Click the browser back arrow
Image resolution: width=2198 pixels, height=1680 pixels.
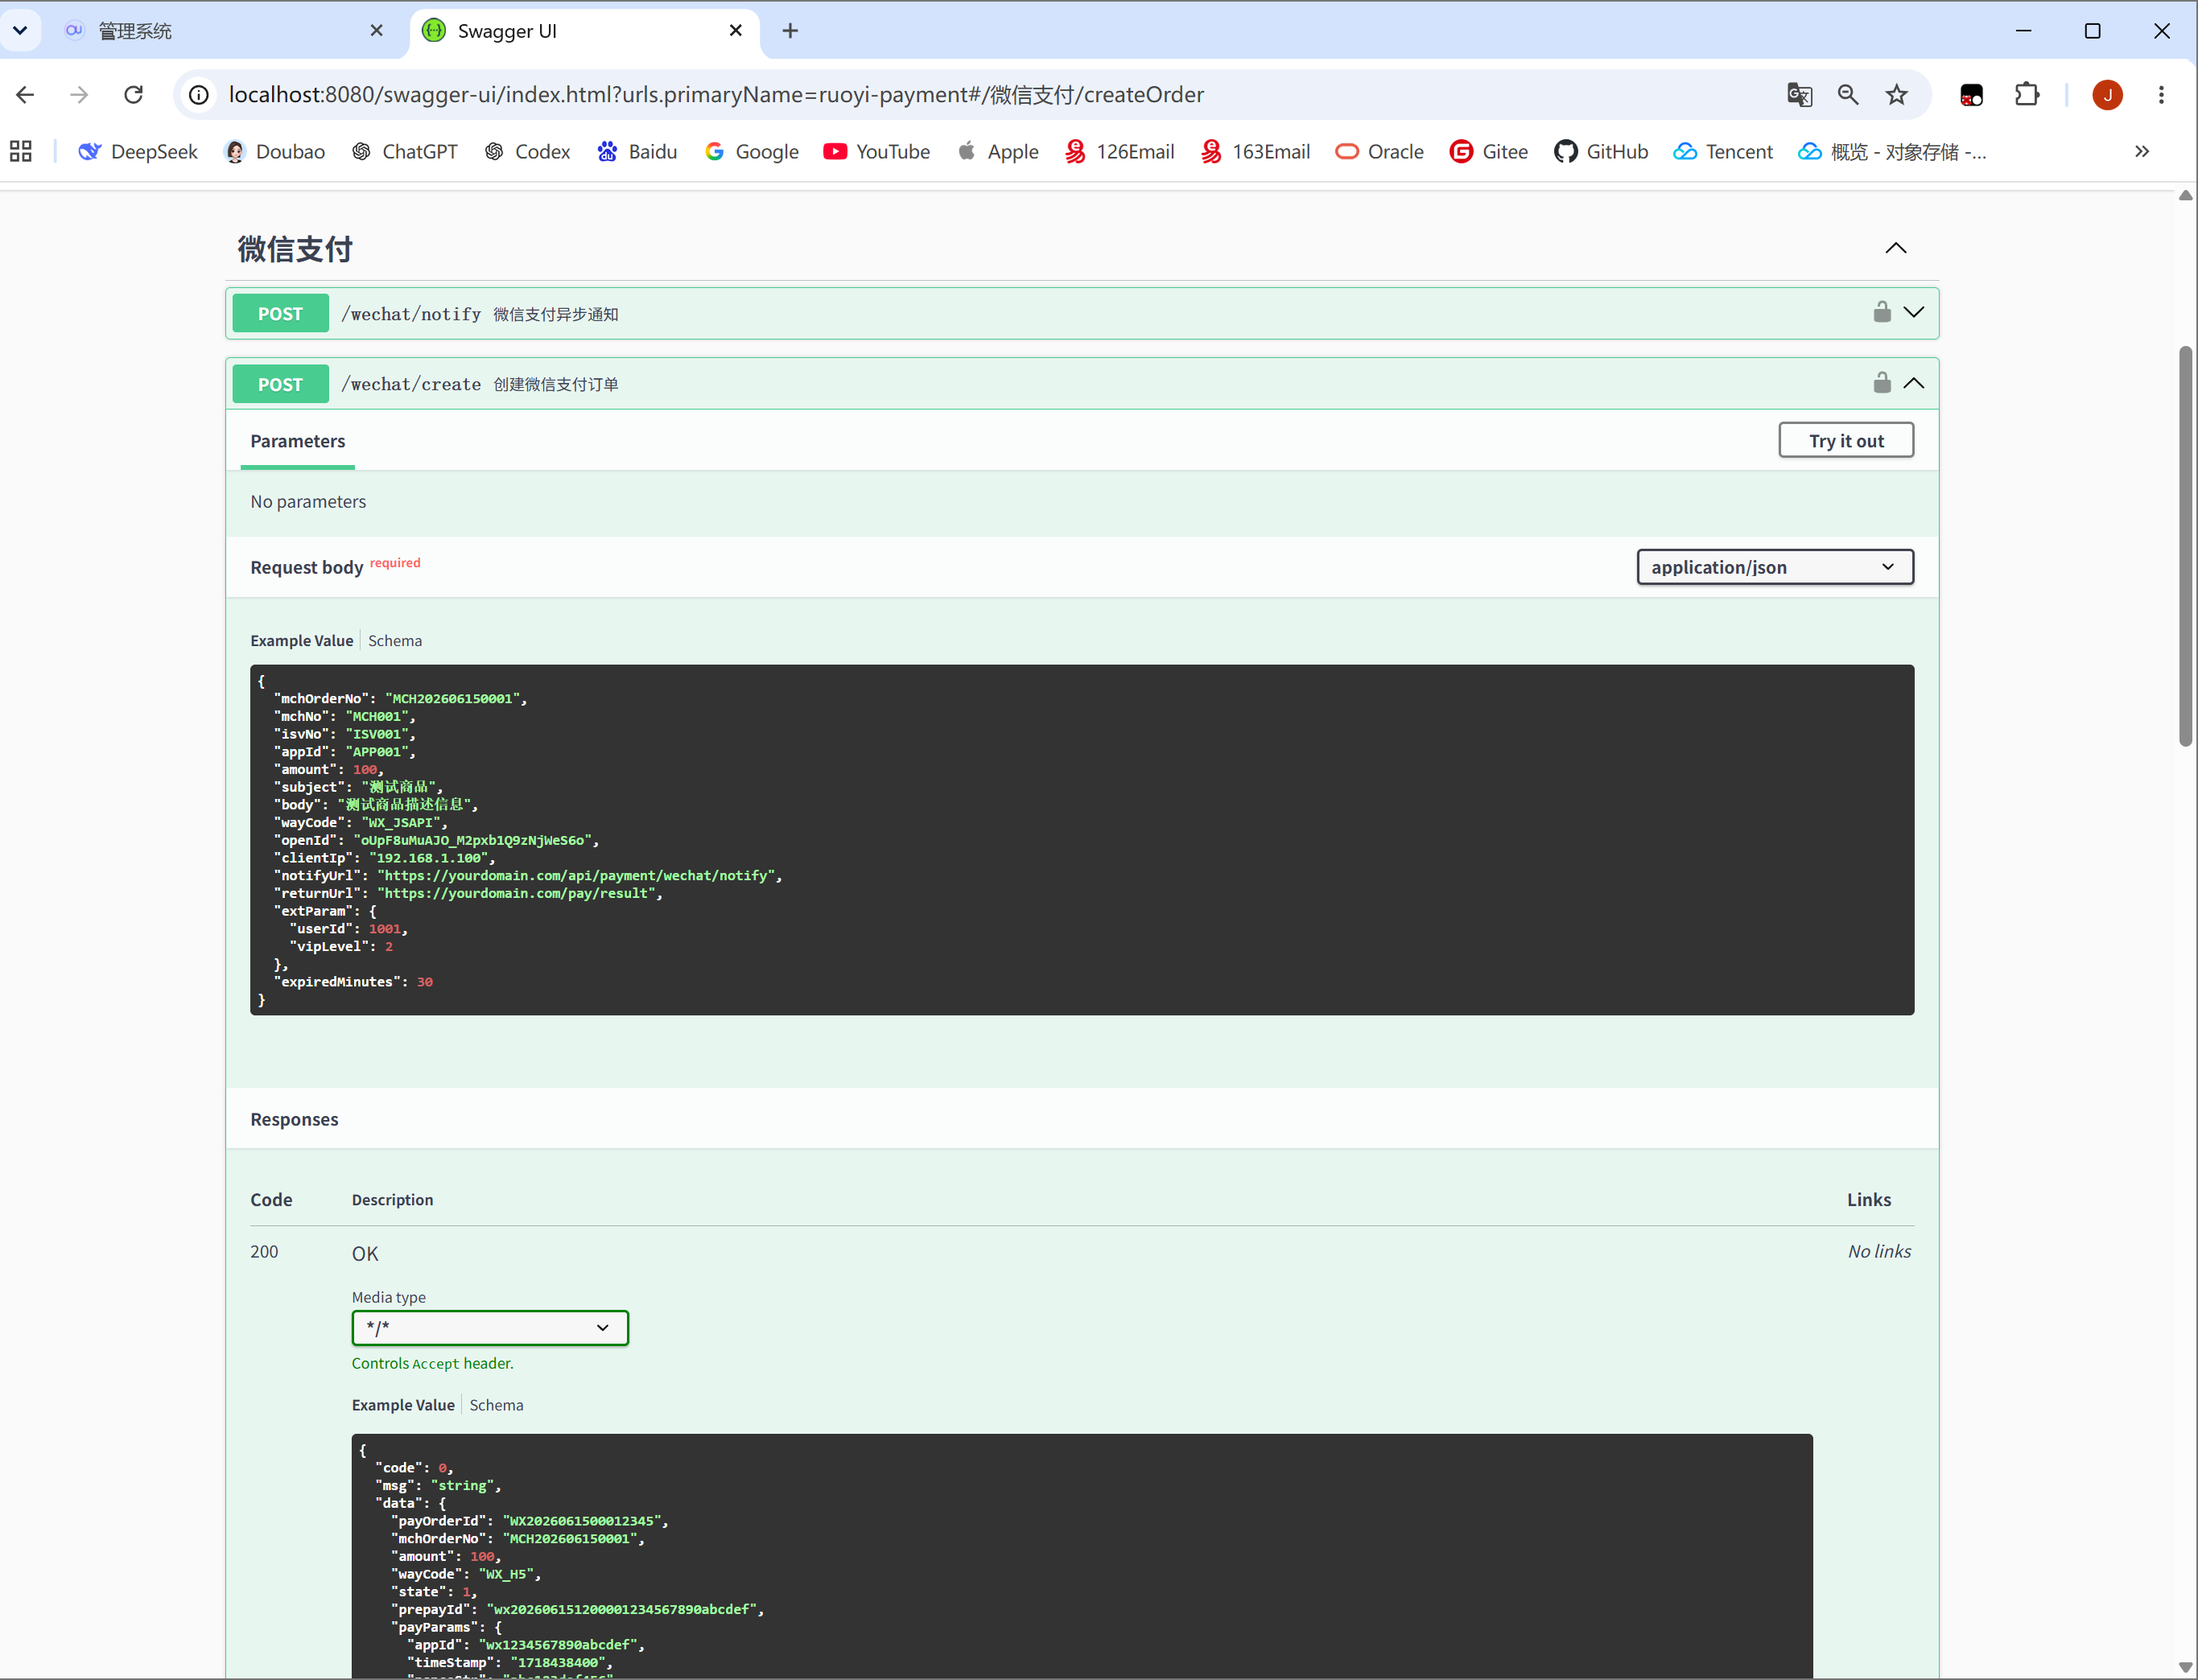click(26, 95)
